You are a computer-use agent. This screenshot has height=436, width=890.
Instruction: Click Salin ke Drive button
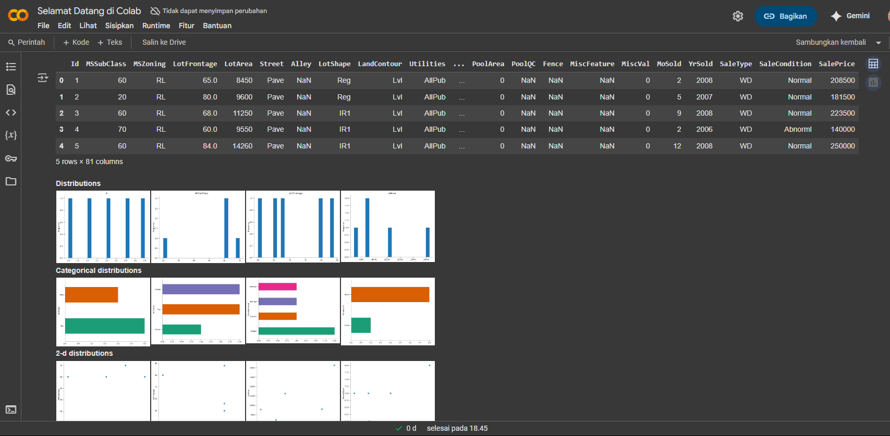coord(164,42)
